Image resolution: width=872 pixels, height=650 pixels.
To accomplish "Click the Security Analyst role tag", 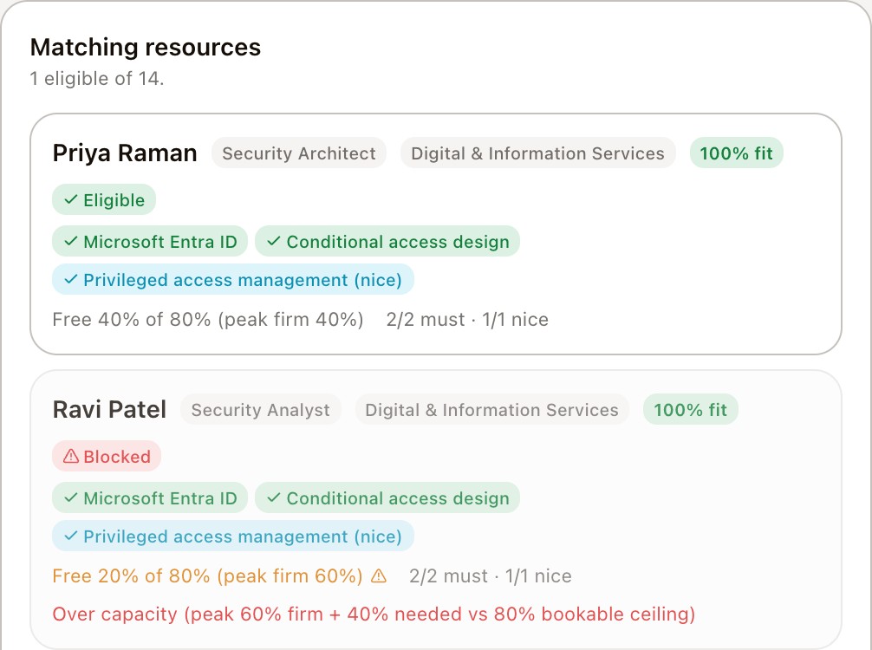I will pyautogui.click(x=260, y=410).
